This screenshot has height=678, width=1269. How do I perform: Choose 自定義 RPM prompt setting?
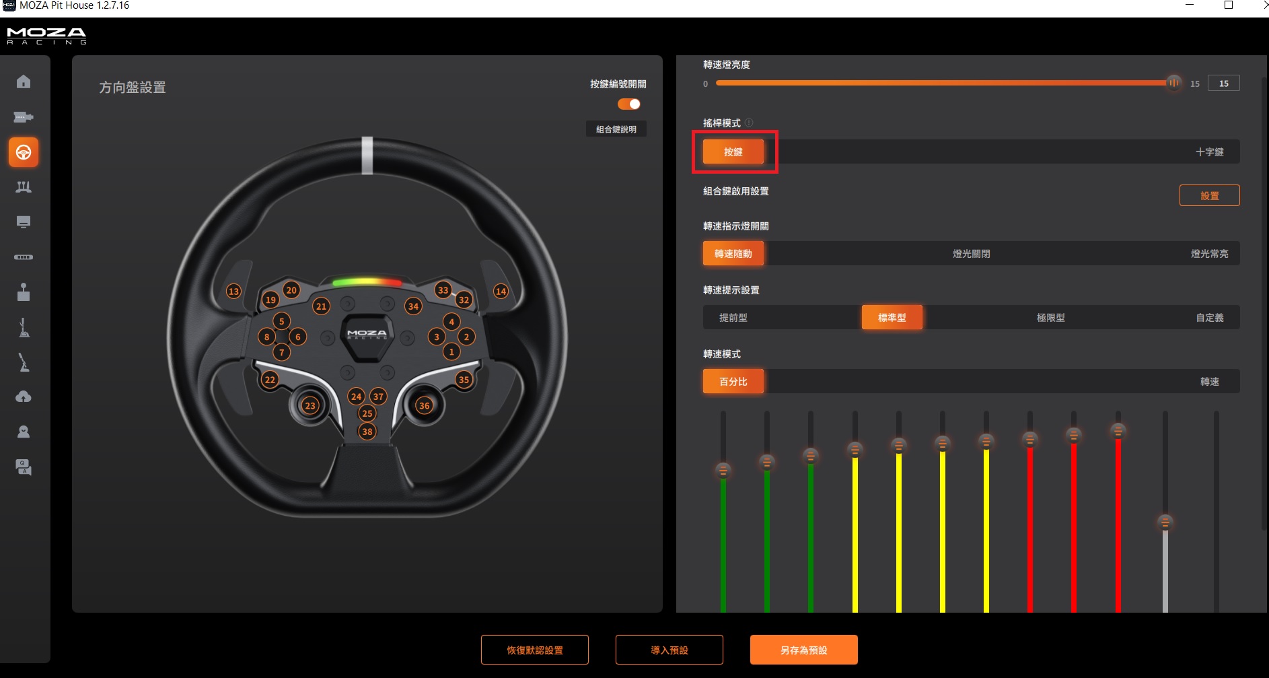click(1209, 318)
